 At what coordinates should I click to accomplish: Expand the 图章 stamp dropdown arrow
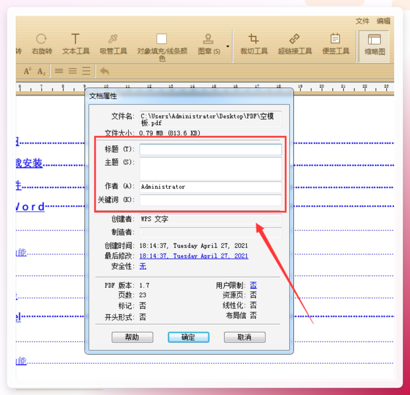[228, 46]
